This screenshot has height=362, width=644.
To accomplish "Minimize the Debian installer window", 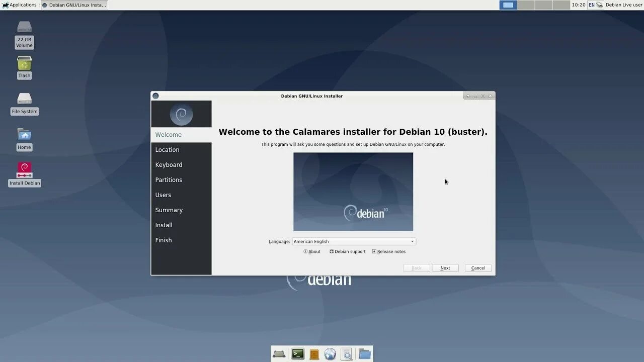I will coord(475,96).
